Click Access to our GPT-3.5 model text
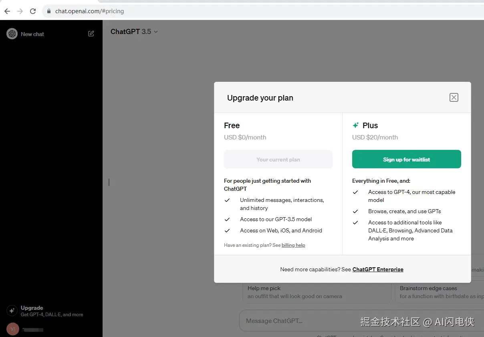This screenshot has height=337, width=484. (x=276, y=219)
